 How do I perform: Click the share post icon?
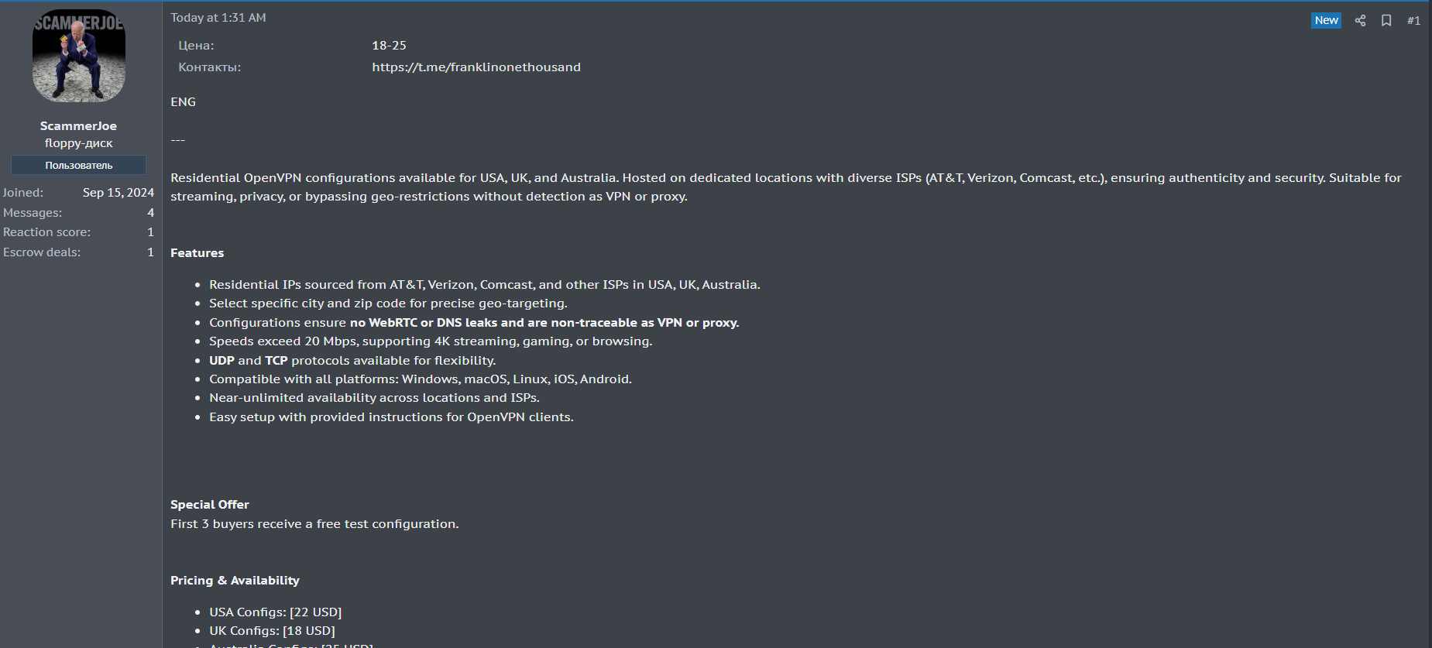pos(1360,21)
